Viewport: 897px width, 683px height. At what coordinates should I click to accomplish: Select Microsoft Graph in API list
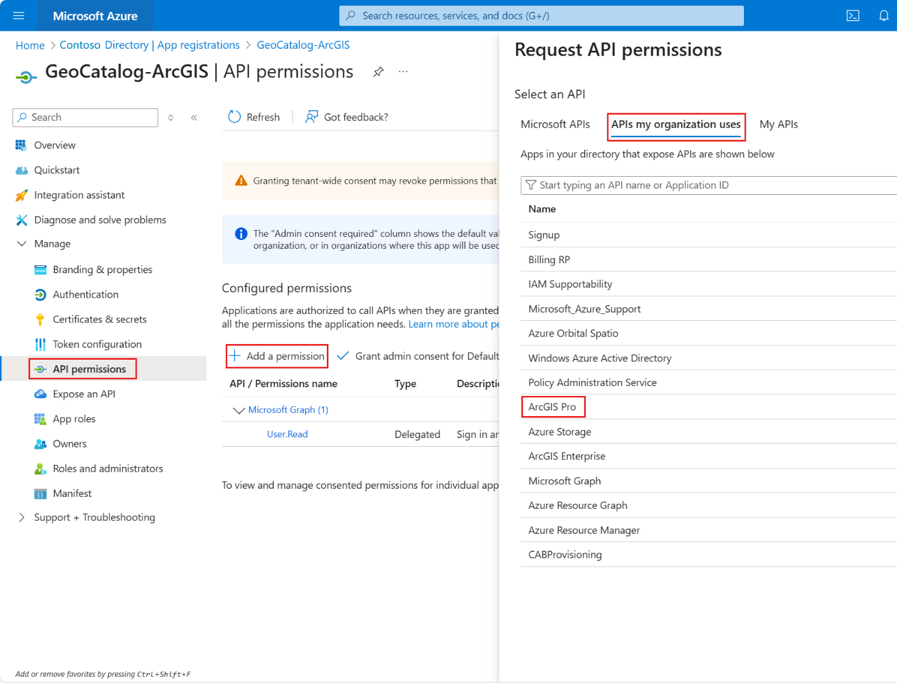point(709,481)
